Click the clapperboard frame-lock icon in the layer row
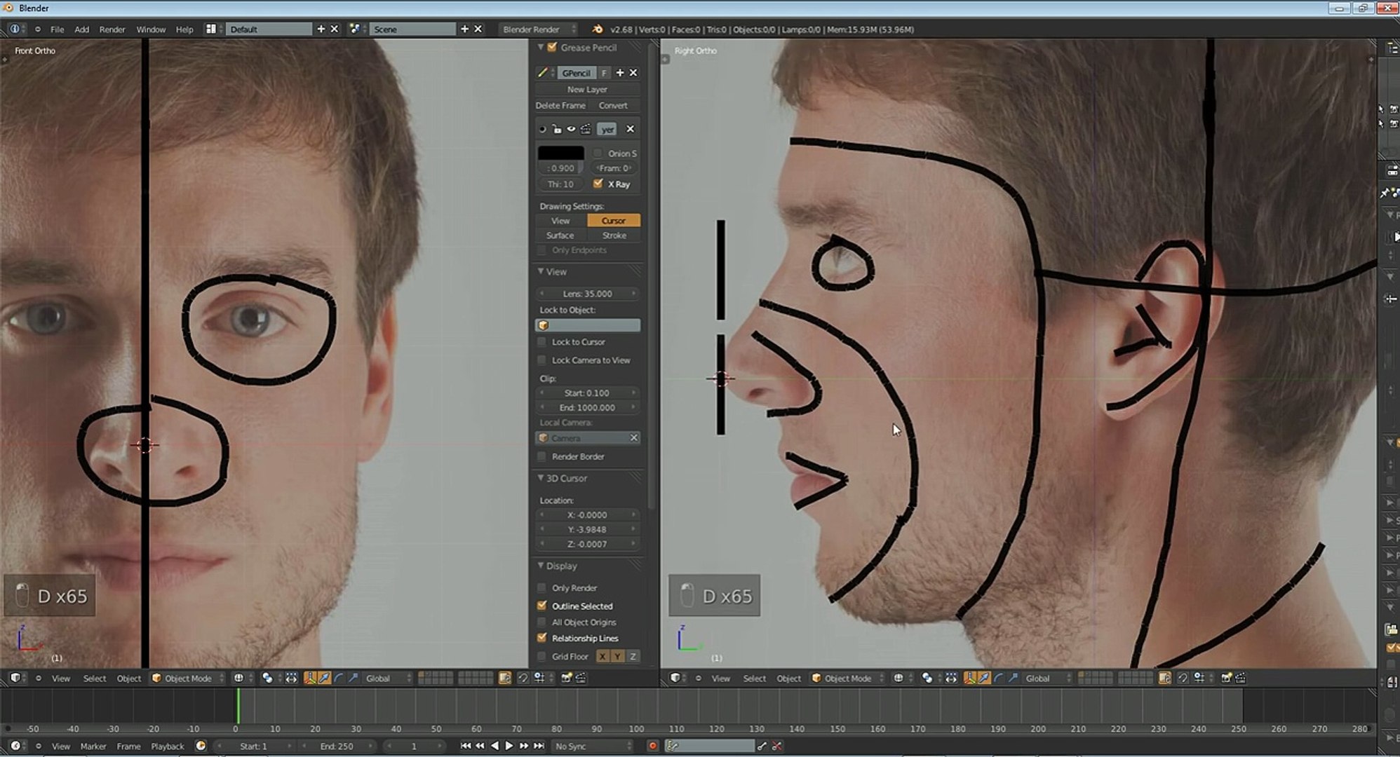The width and height of the screenshot is (1400, 757). (586, 129)
